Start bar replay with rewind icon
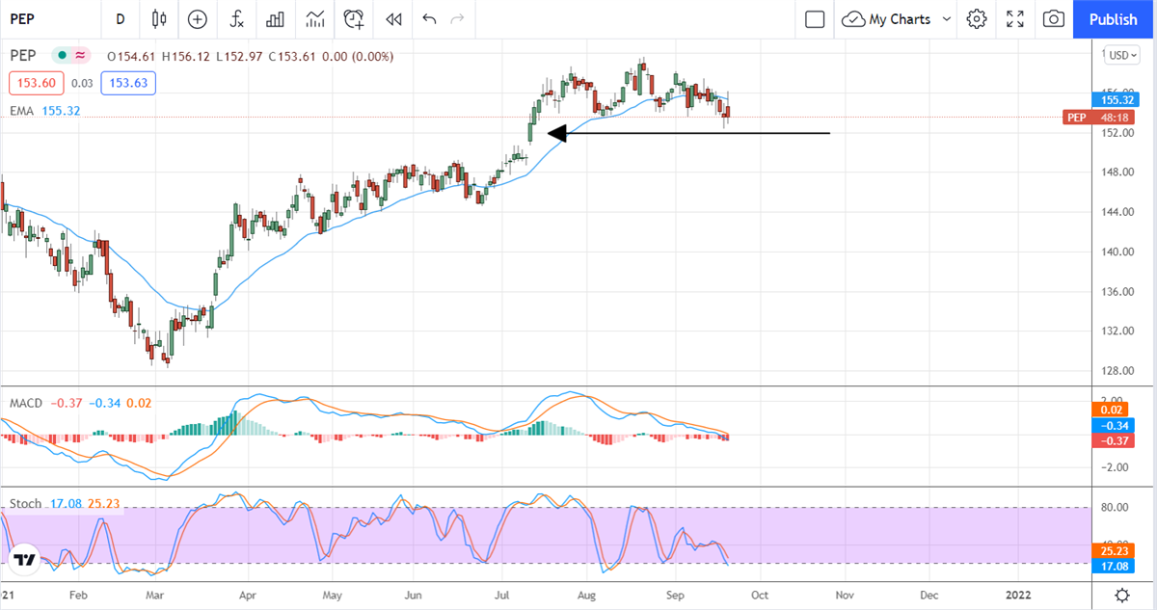 point(392,19)
